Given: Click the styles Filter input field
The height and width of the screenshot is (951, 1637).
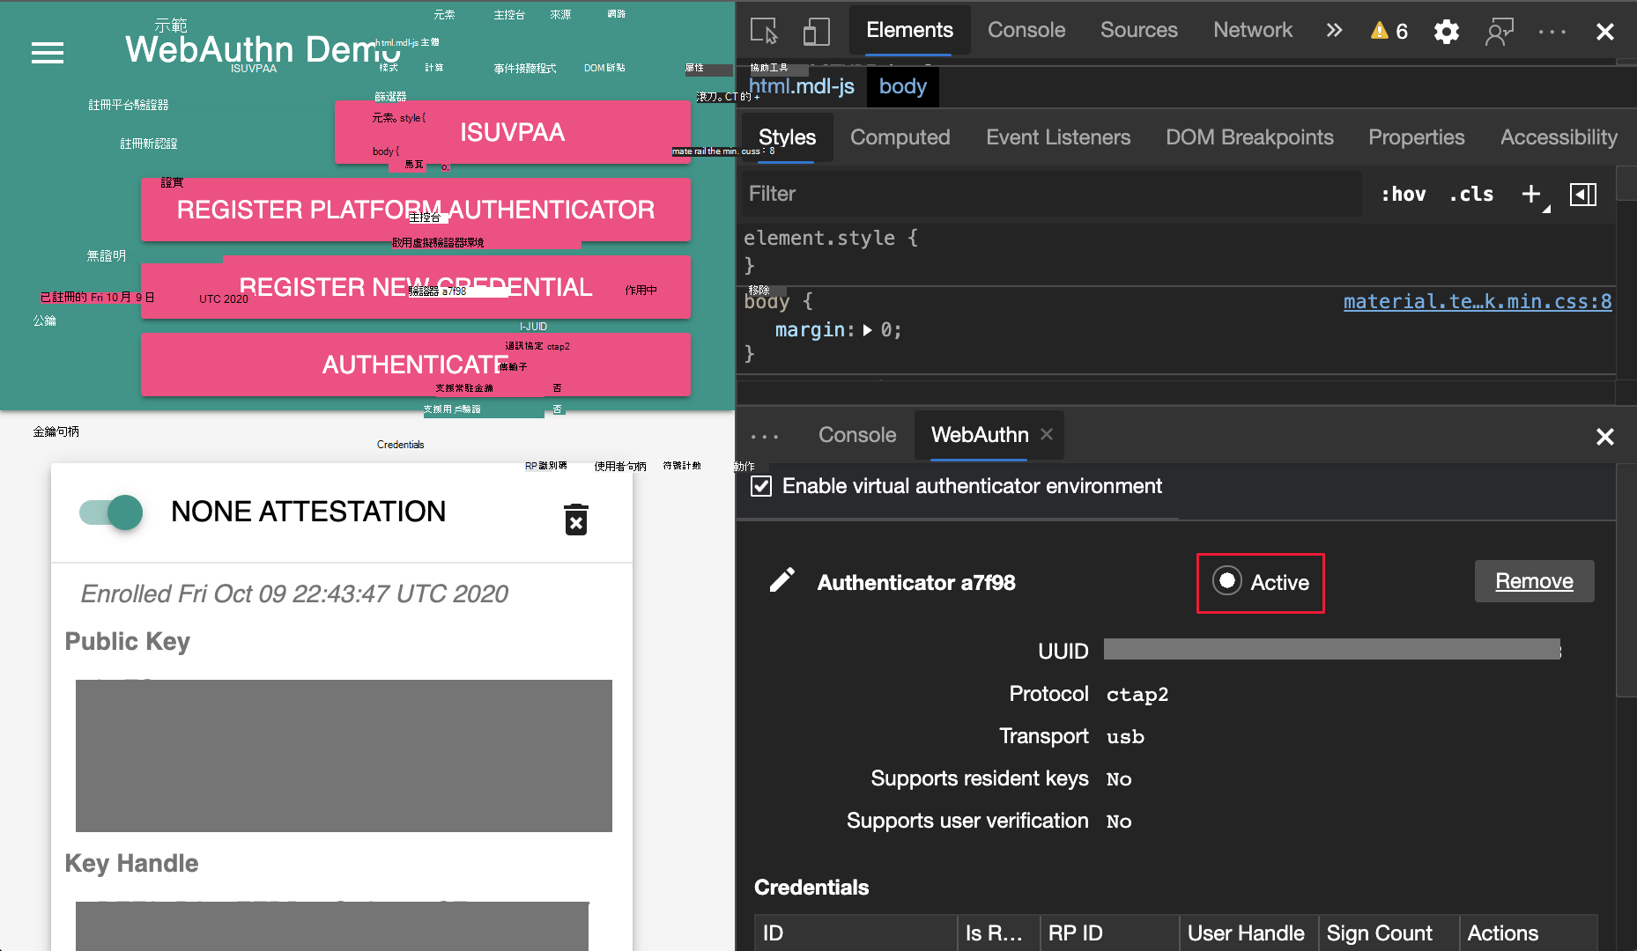Looking at the screenshot, I should coord(969,194).
